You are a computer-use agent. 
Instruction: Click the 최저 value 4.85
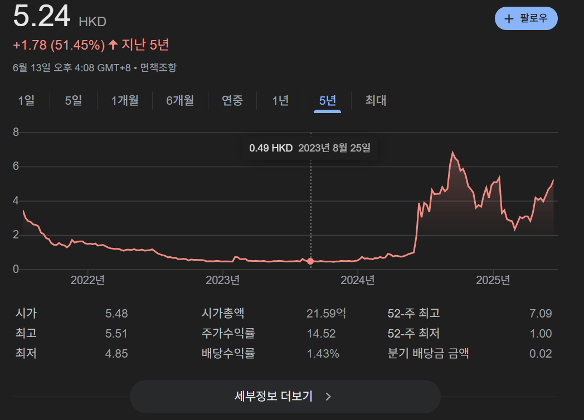point(116,354)
